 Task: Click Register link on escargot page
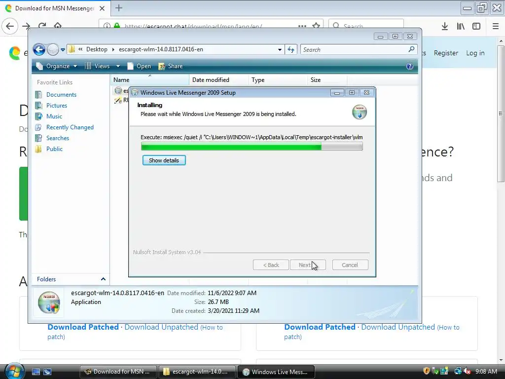(x=446, y=53)
